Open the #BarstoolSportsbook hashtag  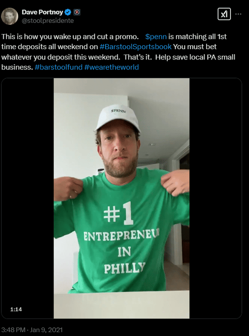(x=136, y=47)
